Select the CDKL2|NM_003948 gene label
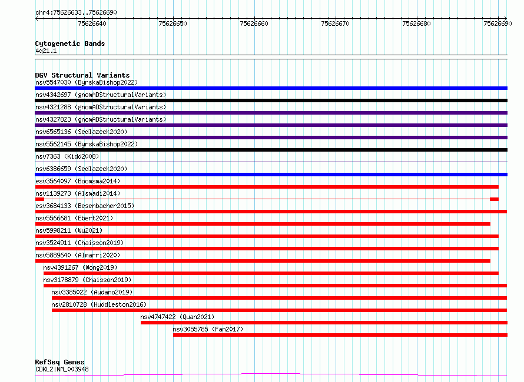The height and width of the screenshot is (382, 524). tap(62, 369)
